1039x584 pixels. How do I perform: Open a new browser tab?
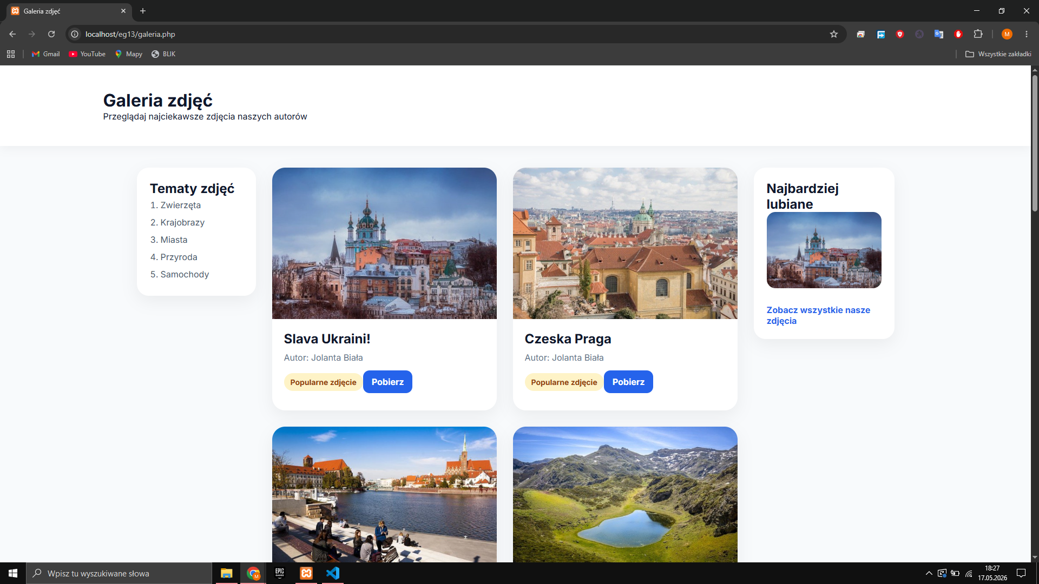point(143,11)
